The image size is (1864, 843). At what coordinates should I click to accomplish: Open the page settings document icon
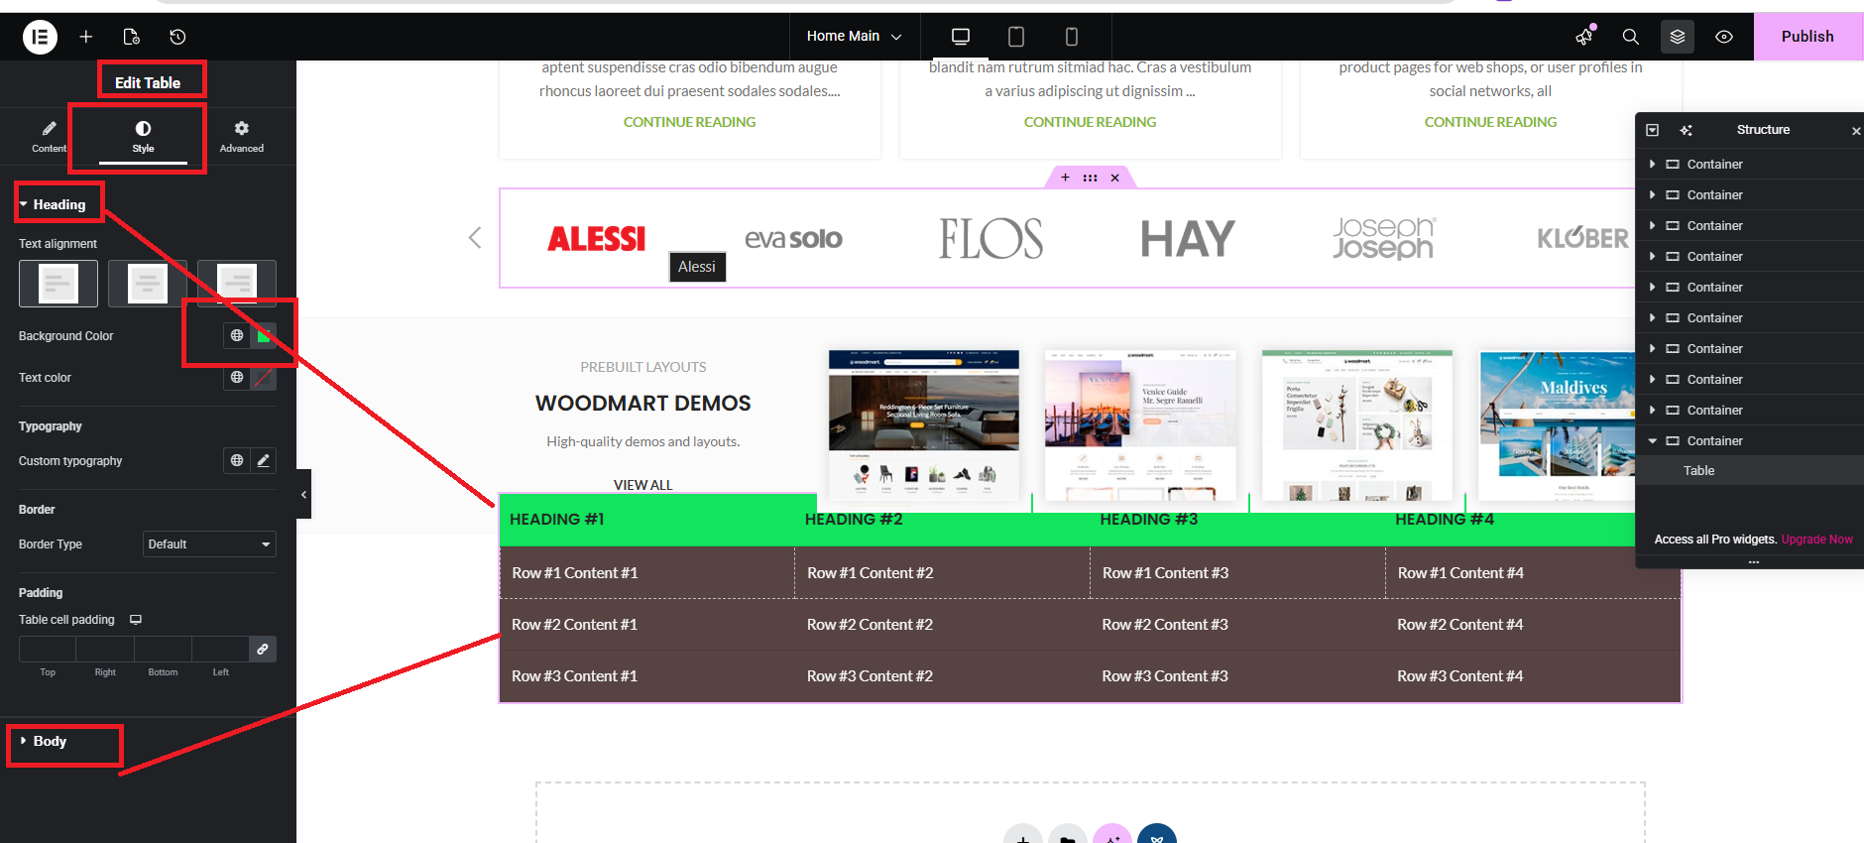click(131, 37)
